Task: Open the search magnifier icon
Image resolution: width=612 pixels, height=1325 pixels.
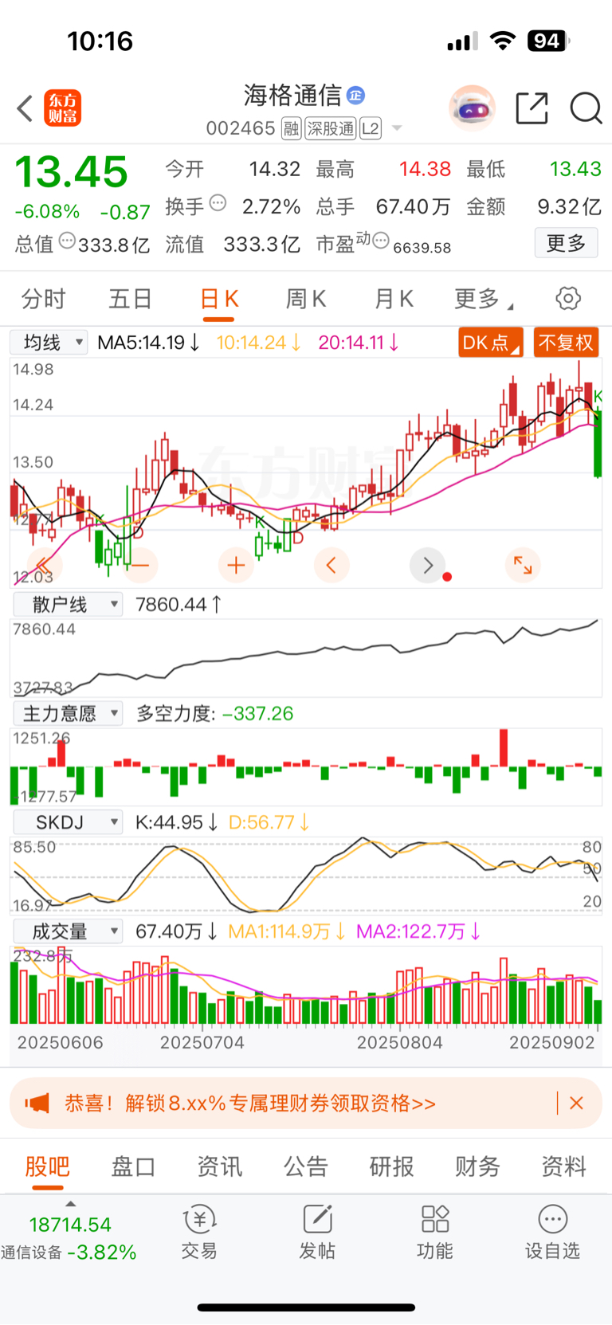Action: click(586, 108)
